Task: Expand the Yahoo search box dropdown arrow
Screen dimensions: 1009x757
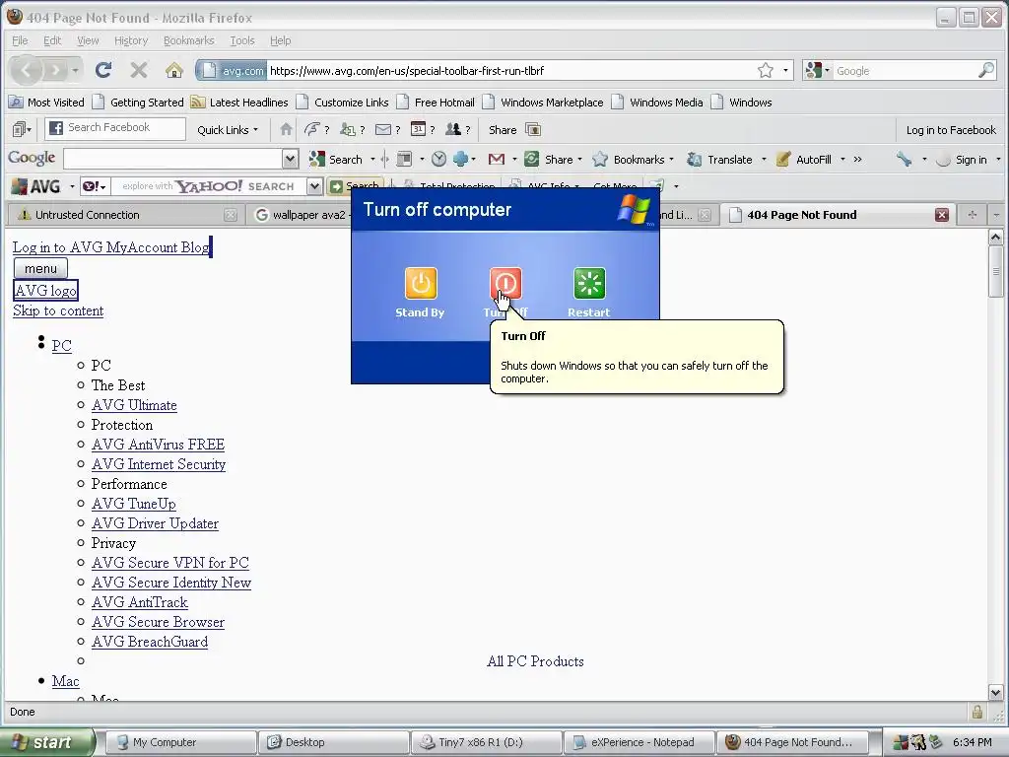Action: point(314,186)
